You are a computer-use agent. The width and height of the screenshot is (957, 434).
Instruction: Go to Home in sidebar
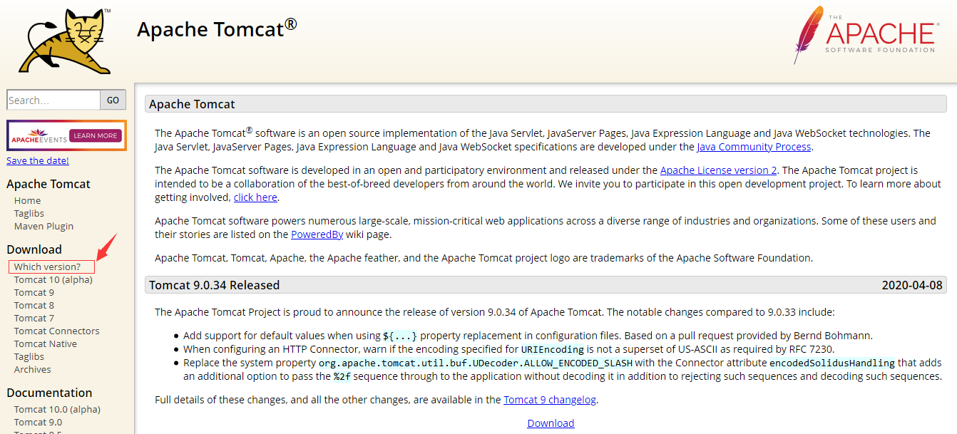click(27, 201)
